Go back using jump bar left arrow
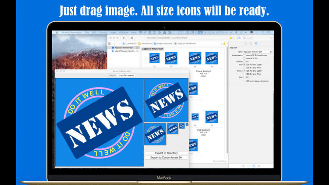329x185 pixels. 114,43
